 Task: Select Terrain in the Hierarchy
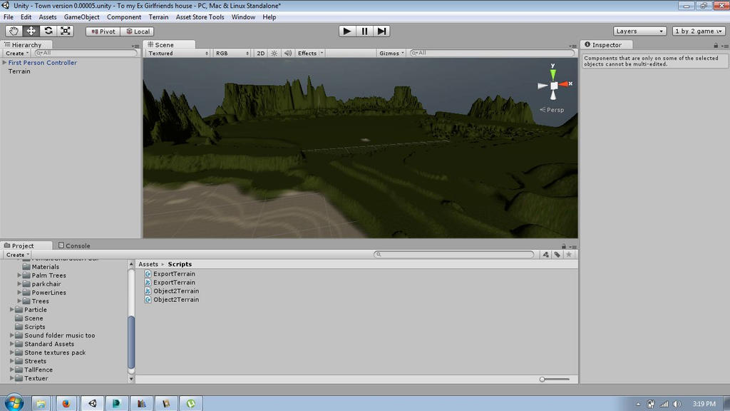[19, 71]
